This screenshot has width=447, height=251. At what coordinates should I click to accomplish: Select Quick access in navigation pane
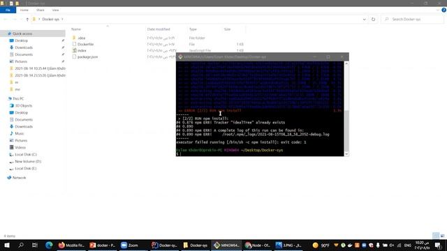(22, 33)
